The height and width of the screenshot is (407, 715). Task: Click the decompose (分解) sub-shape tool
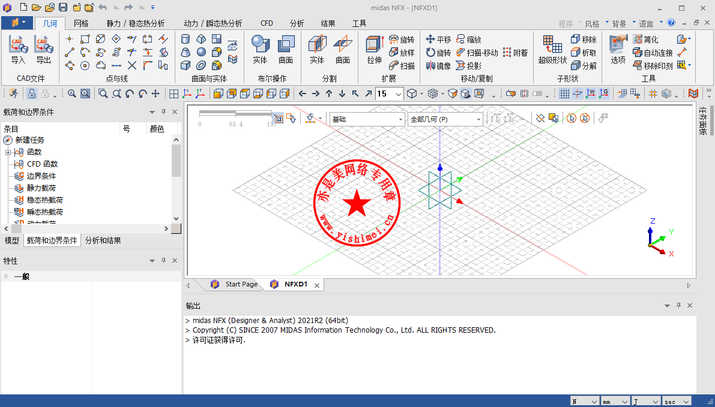tap(584, 66)
